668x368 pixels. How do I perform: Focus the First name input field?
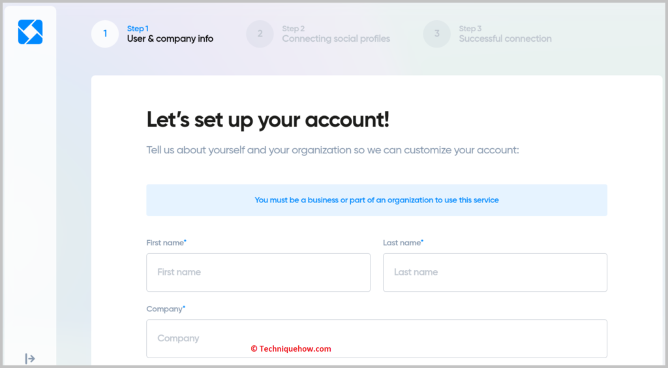click(x=258, y=273)
